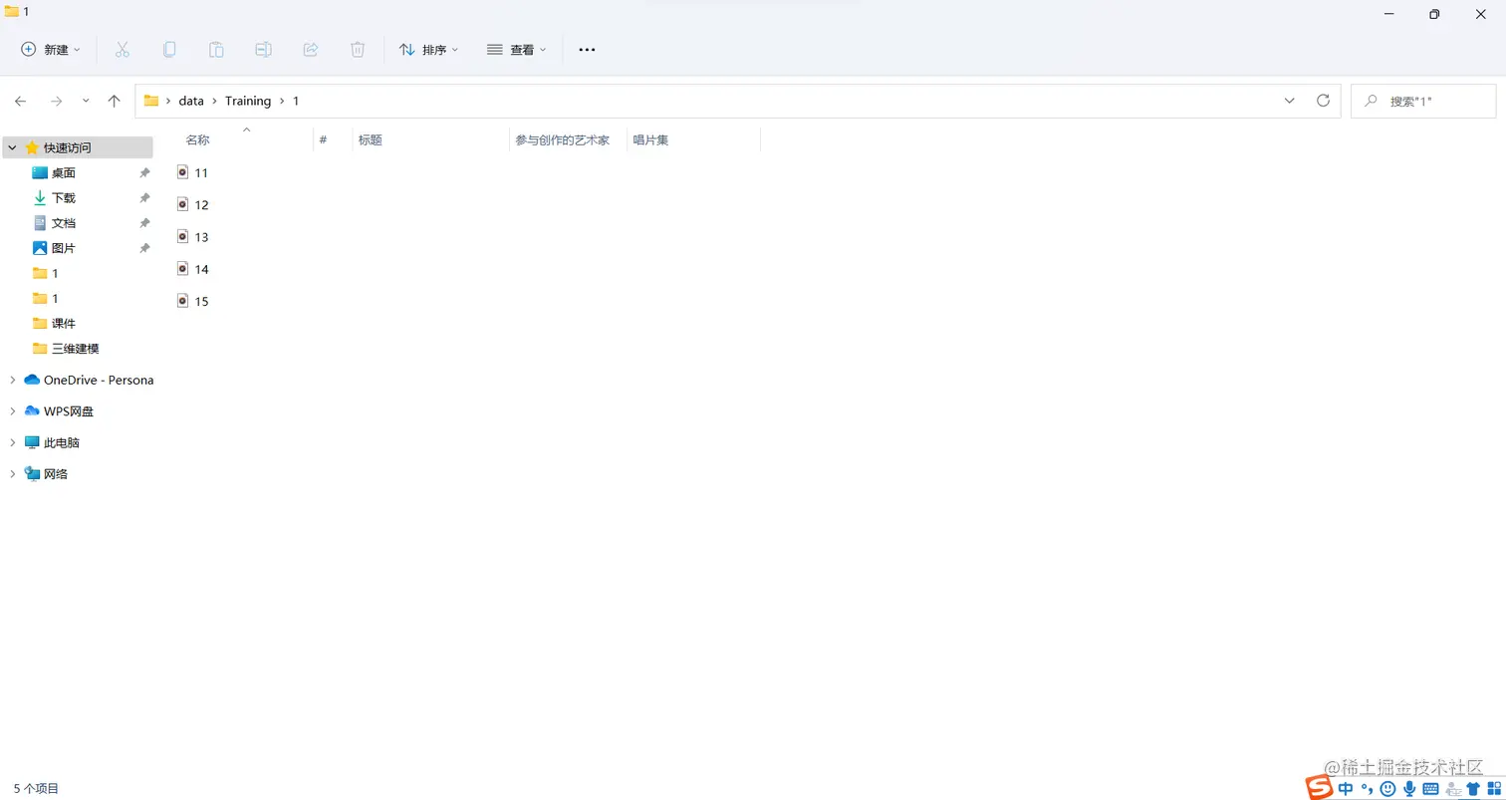Click the Rename icon in the toolbar

263,49
